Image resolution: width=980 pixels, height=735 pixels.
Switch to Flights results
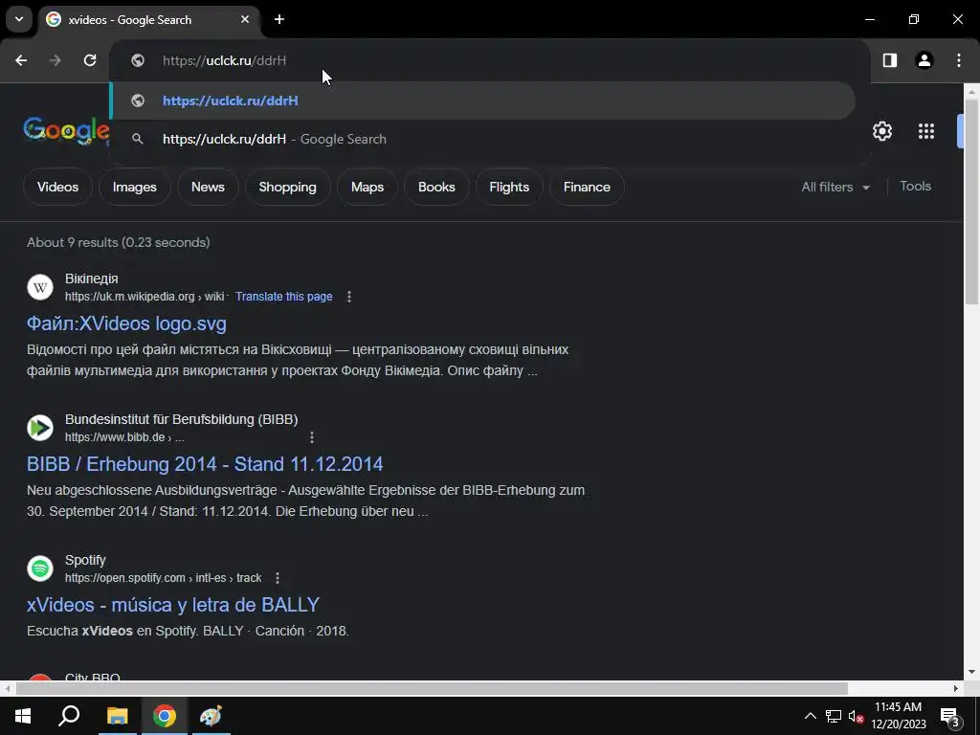pyautogui.click(x=509, y=187)
